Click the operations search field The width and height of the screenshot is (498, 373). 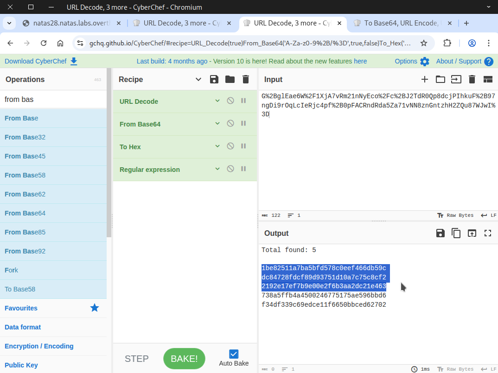53,99
